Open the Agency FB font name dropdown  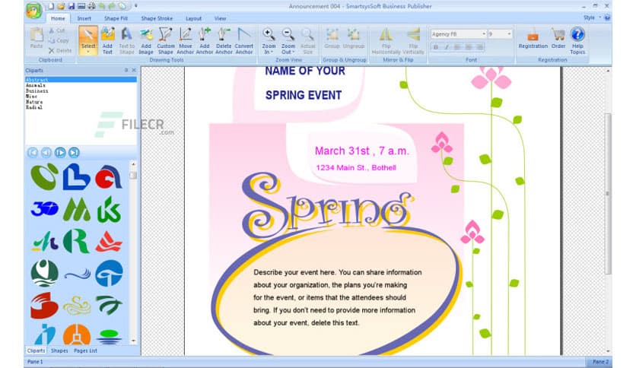(484, 34)
